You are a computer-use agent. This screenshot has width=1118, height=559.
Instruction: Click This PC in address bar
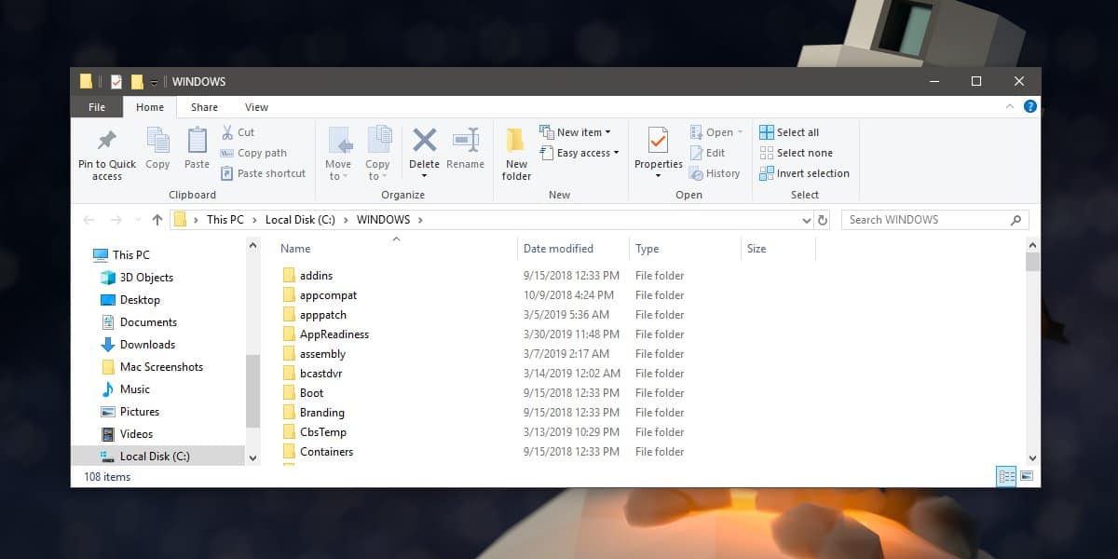225,220
